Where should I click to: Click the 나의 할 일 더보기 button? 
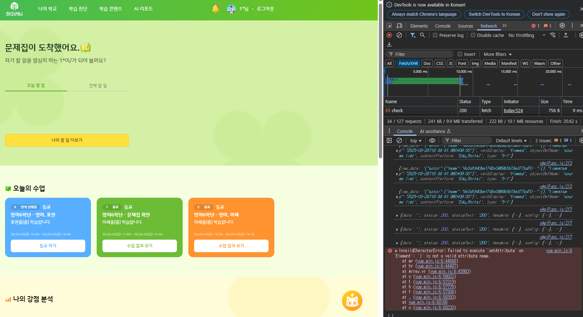point(67,140)
